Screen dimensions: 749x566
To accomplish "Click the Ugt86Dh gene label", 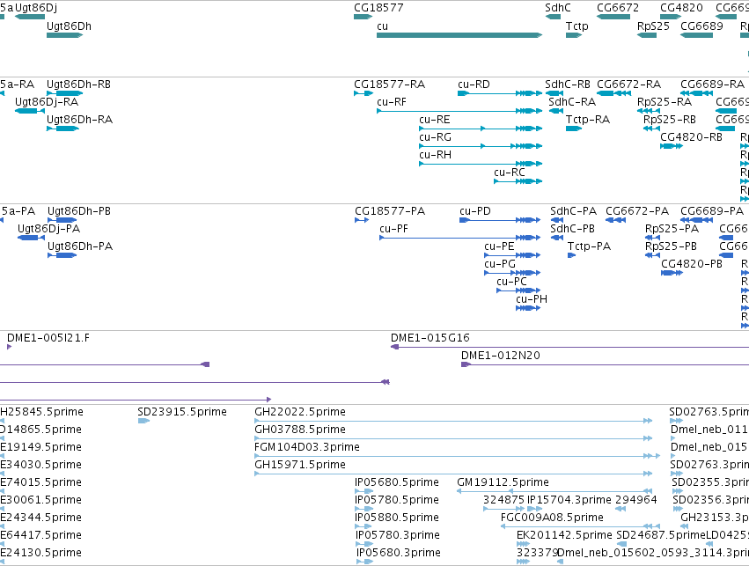I will [69, 26].
